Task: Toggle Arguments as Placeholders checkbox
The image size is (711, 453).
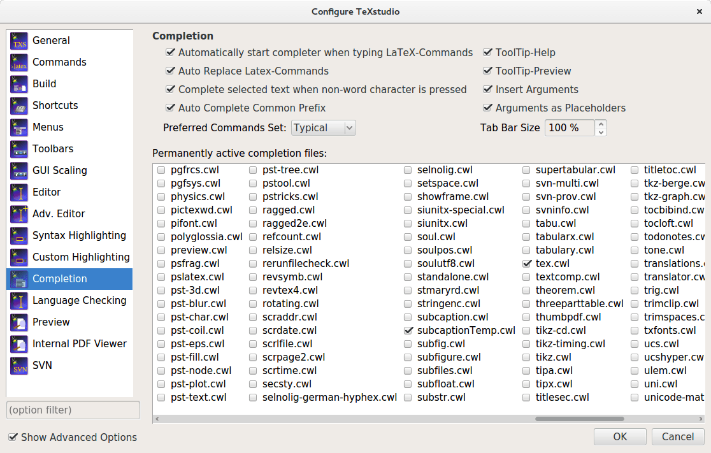Action: pos(487,108)
